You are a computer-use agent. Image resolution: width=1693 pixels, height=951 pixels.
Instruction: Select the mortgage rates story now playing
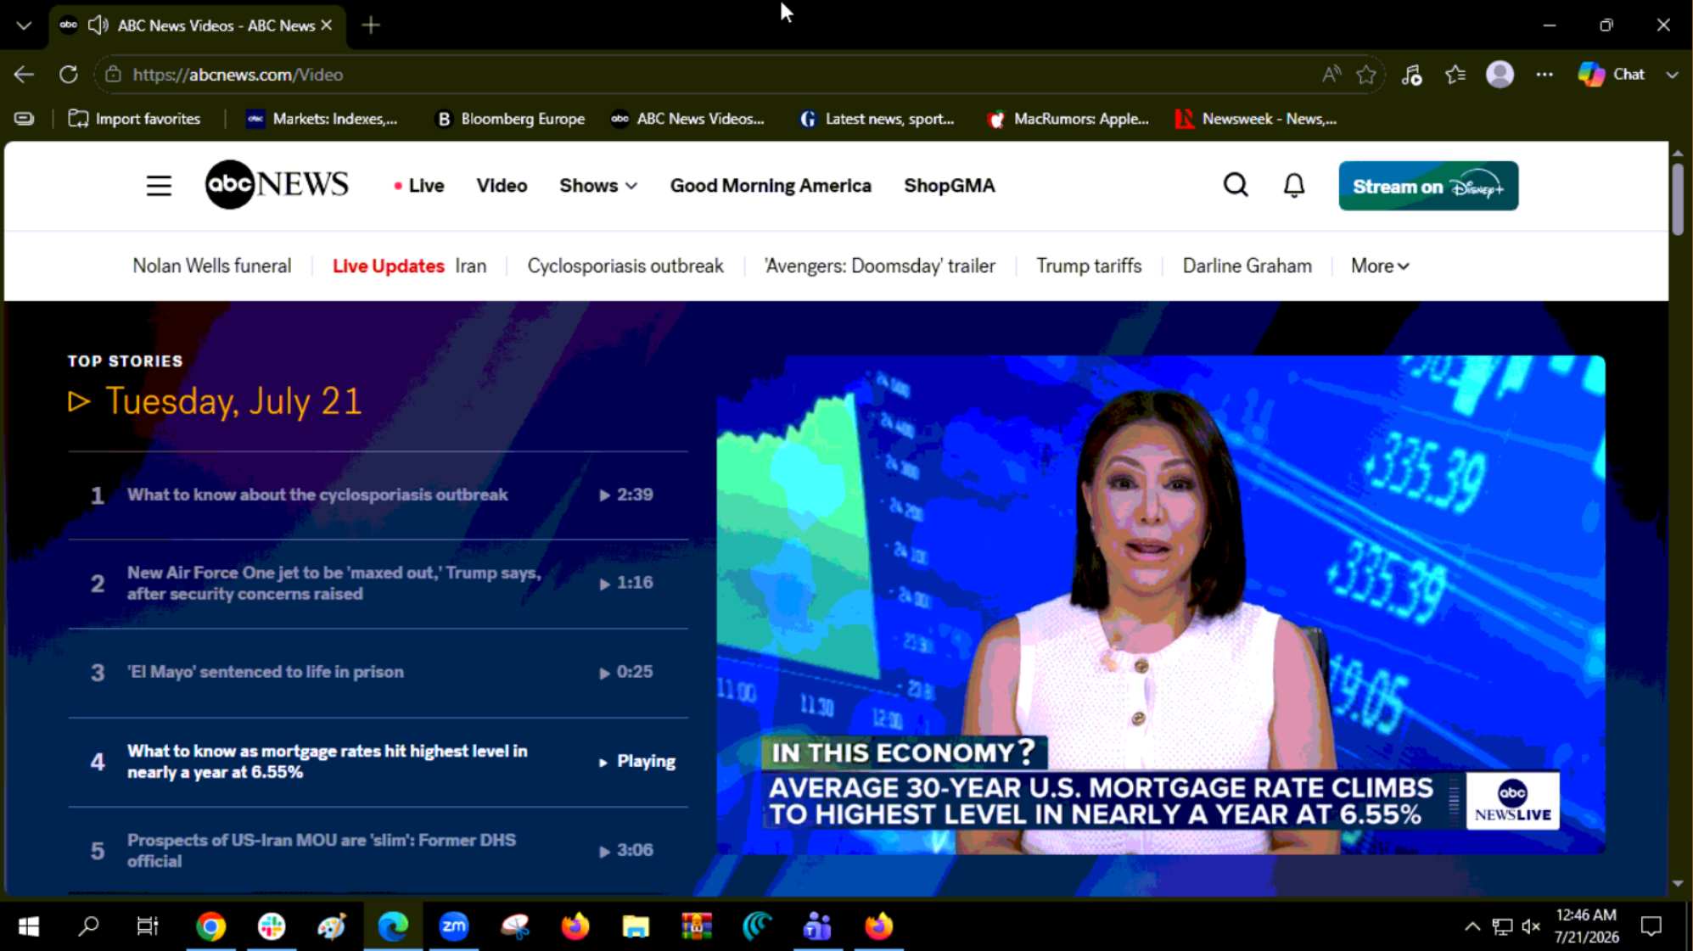pyautogui.click(x=378, y=762)
